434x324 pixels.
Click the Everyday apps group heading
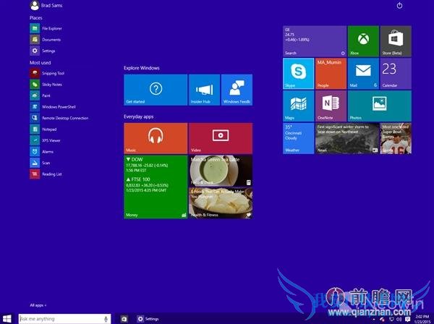coord(138,116)
